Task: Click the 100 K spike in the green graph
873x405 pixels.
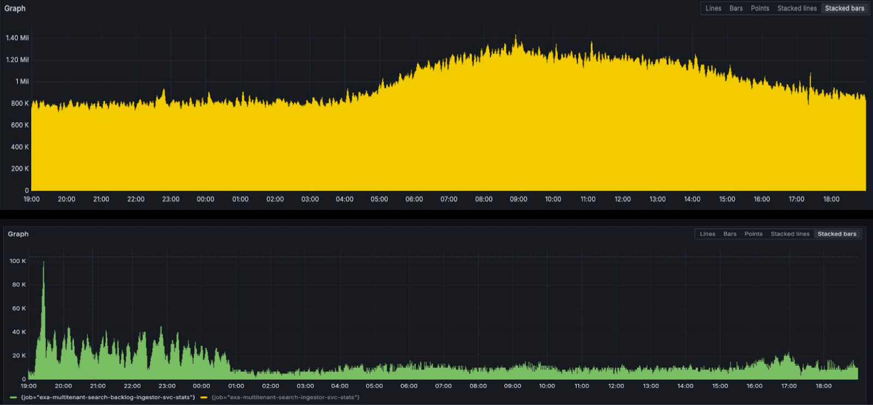Action: (44, 264)
